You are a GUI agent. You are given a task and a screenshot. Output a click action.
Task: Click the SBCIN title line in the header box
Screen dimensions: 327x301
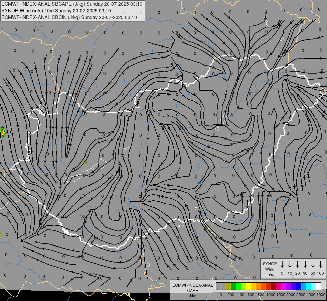tap(69, 17)
